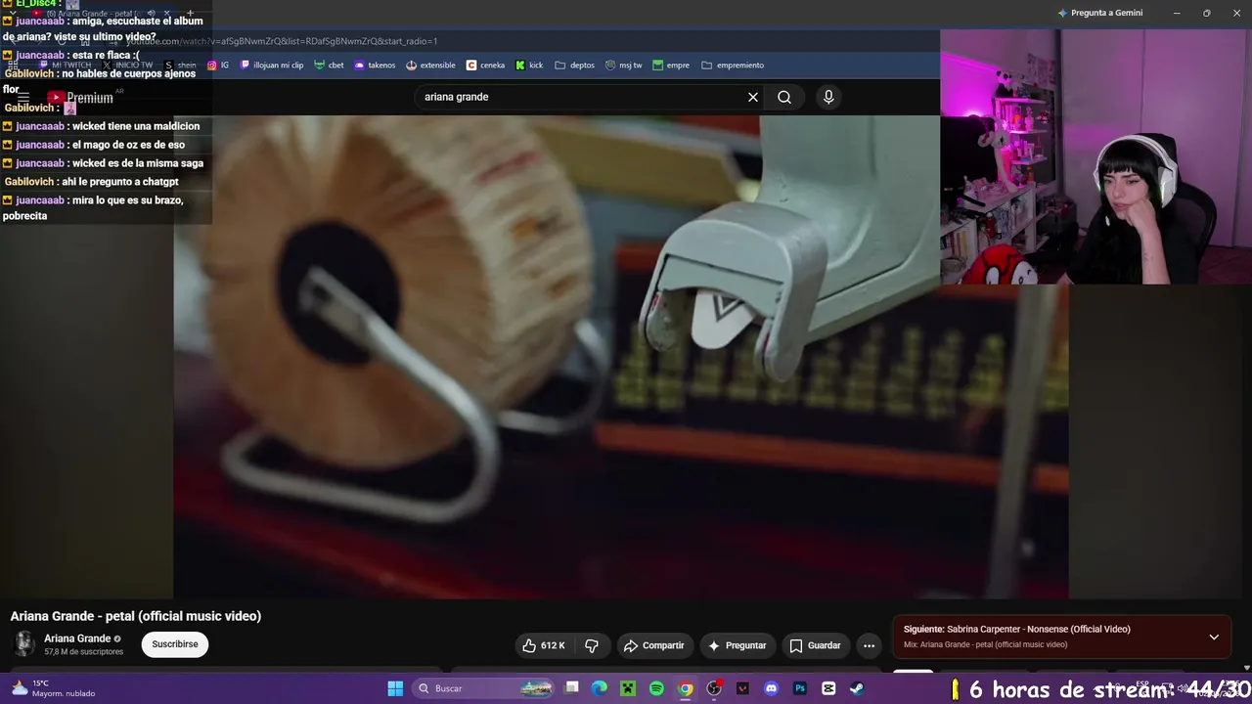Expand the Siguiente playlist panel chevron

click(1214, 637)
